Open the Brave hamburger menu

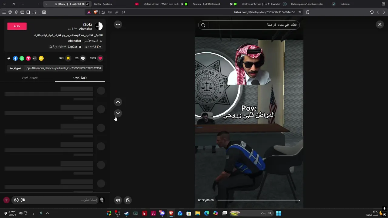point(4,12)
